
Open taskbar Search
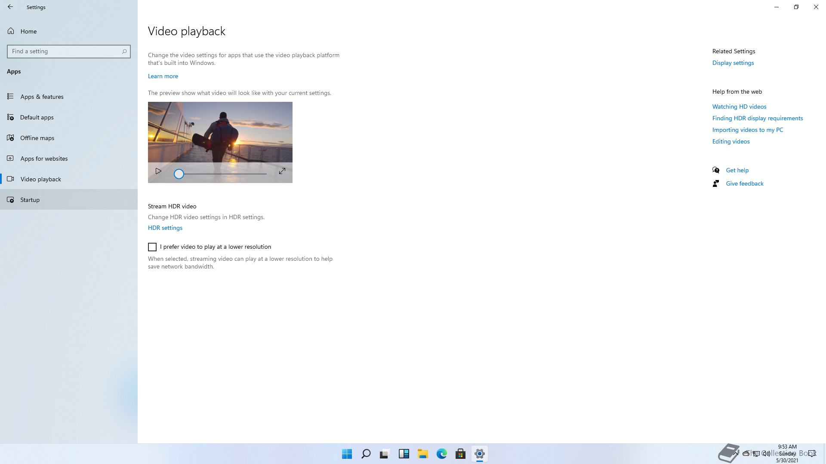(366, 454)
